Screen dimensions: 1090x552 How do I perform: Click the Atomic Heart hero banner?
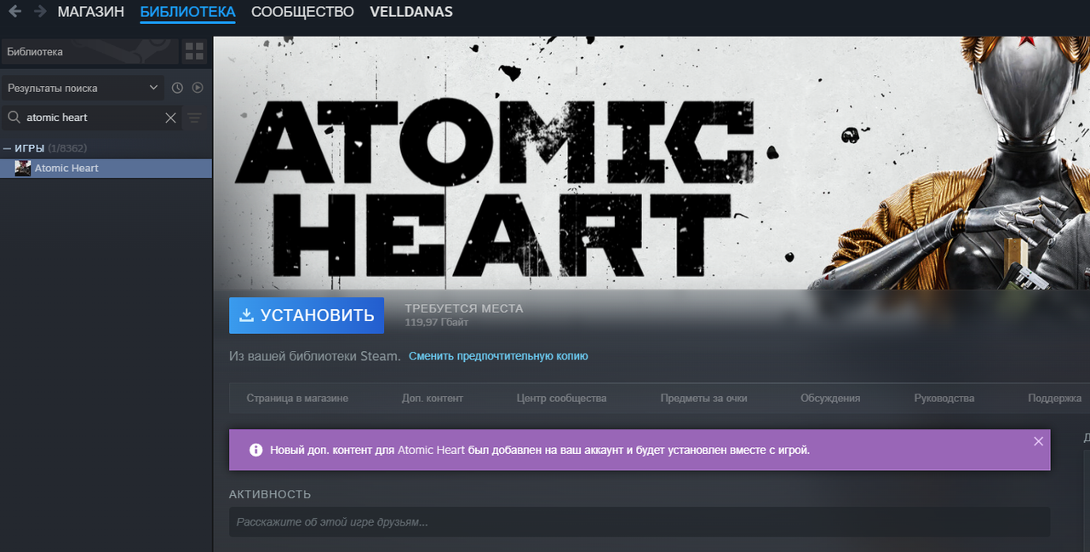pyautogui.click(x=651, y=163)
